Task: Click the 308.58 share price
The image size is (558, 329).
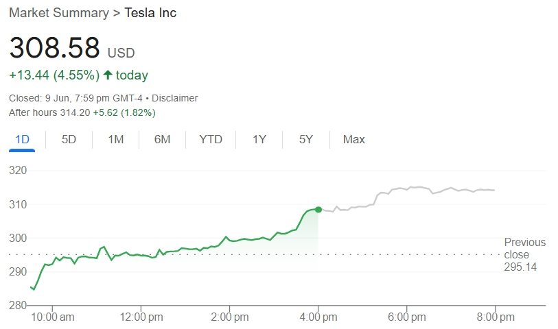Action: [x=54, y=48]
